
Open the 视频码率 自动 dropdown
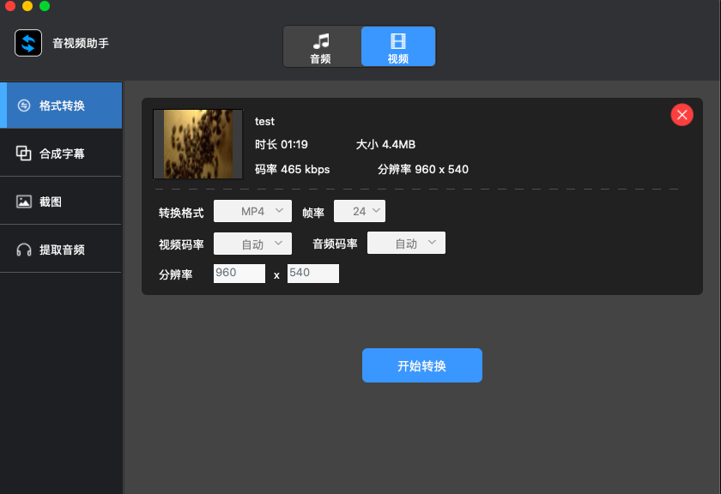tap(252, 244)
